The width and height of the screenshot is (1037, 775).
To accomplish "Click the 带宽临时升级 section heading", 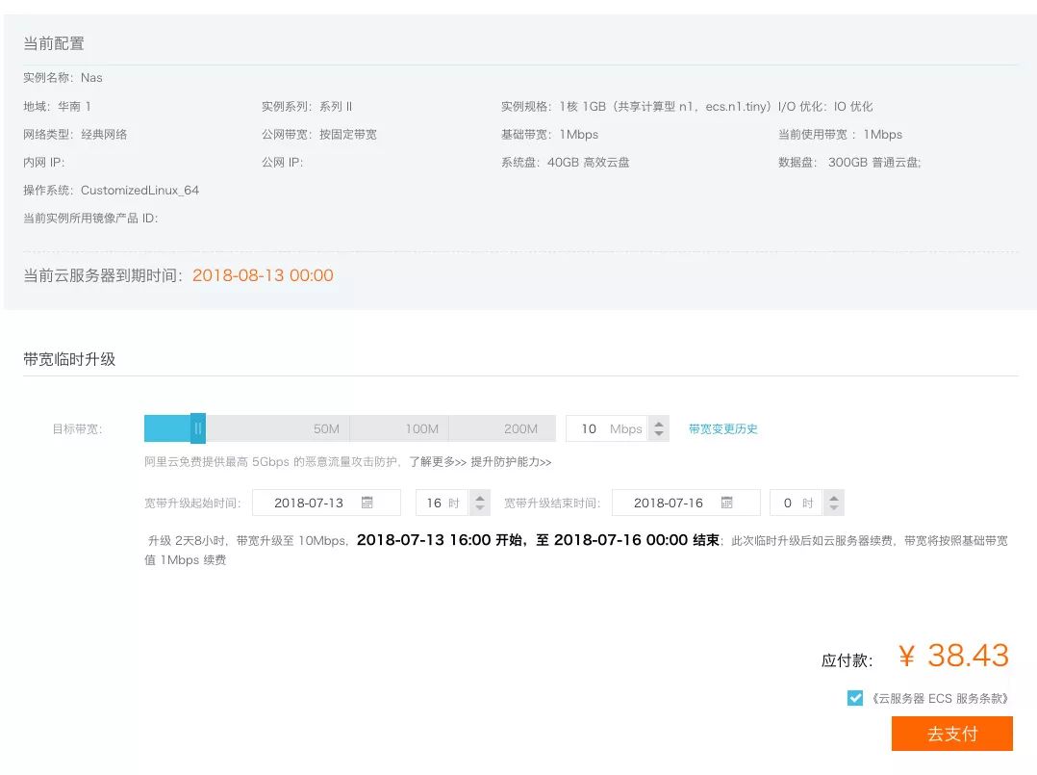I will tap(69, 359).
